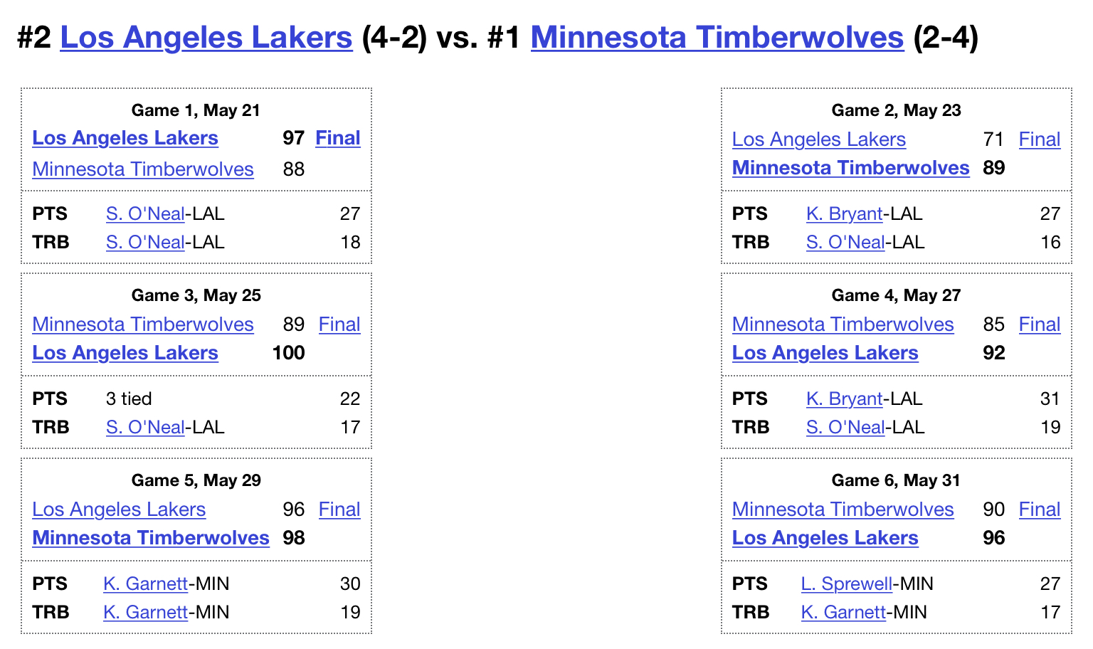Screen dimensions: 1093x649
Task: Open the Game 2 Final box score link
Action: pyautogui.click(x=1040, y=139)
